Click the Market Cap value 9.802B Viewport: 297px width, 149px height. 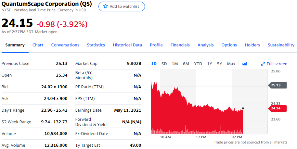(x=134, y=63)
